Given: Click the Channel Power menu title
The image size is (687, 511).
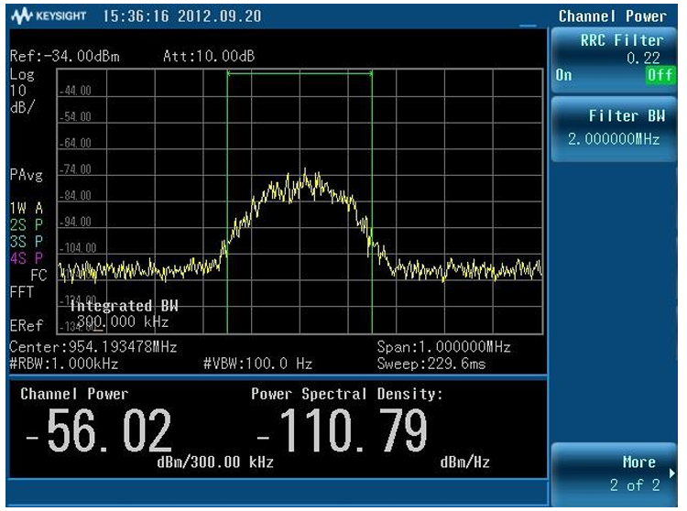Looking at the screenshot, I should tap(613, 16).
